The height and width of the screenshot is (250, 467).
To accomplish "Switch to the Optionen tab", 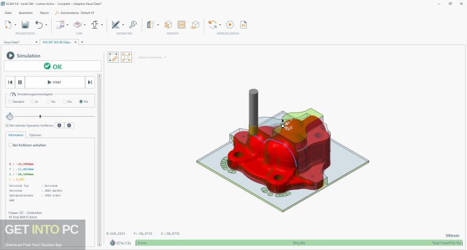I will click(x=35, y=135).
